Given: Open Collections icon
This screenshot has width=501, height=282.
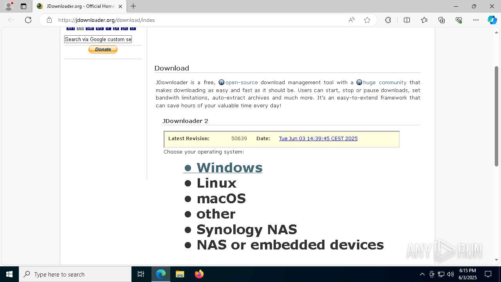Looking at the screenshot, I should point(442,20).
